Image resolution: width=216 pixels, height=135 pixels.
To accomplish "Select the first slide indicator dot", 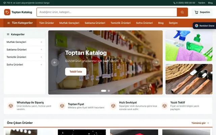I will pyautogui.click(x=104, y=91).
